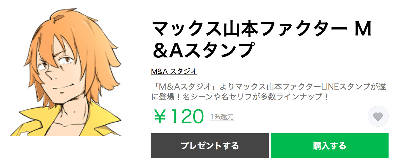Select the heart icon beside the price
The image size is (395, 163).
[378, 116]
